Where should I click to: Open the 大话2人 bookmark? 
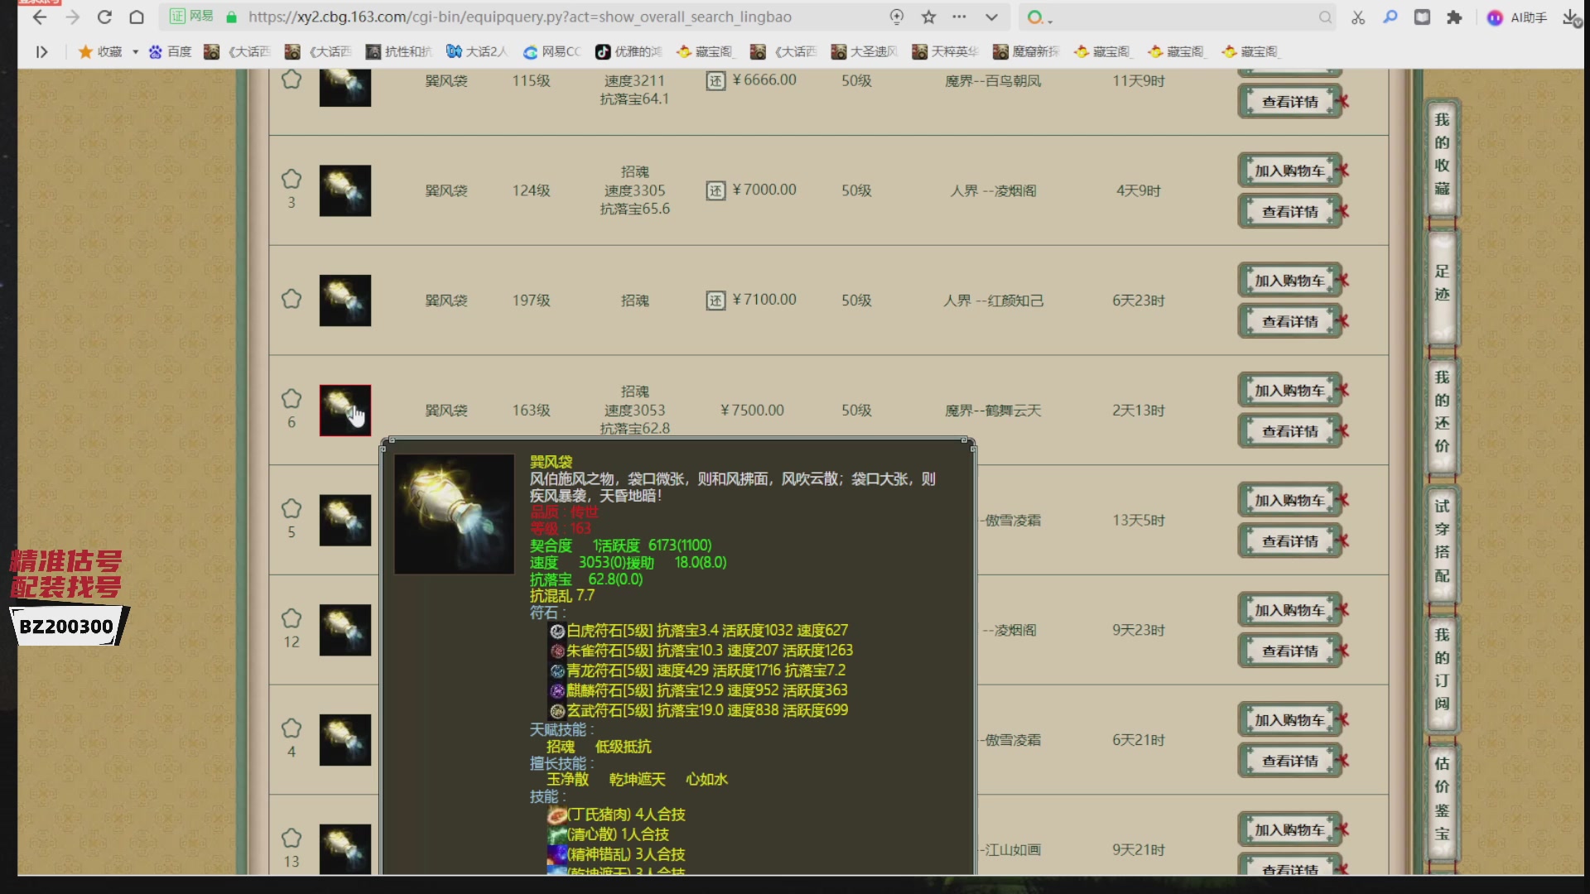477,52
